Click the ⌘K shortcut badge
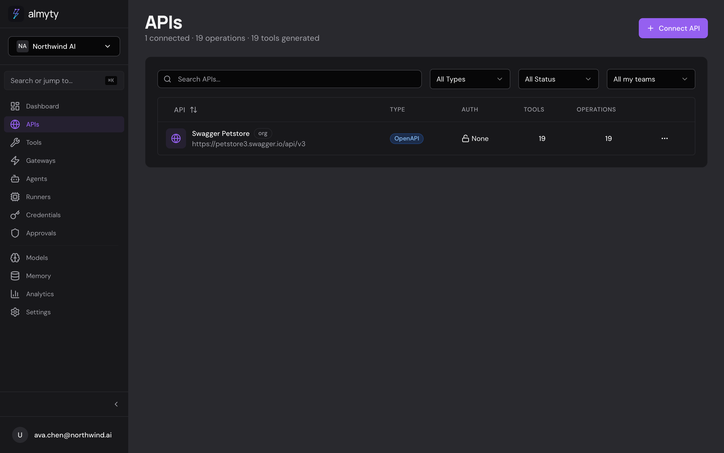This screenshot has height=453, width=724. [x=111, y=80]
